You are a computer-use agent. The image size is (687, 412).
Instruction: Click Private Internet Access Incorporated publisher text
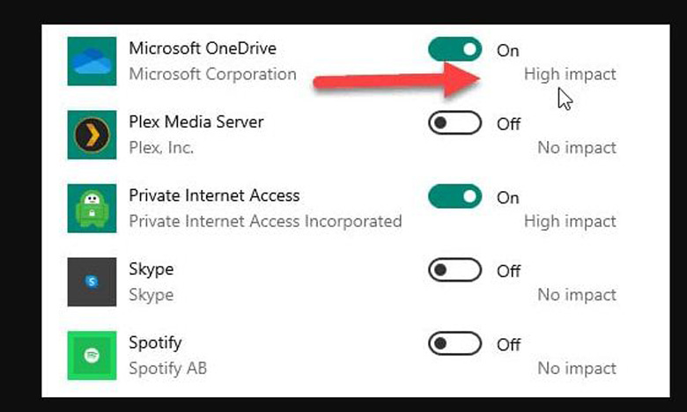[x=265, y=221]
